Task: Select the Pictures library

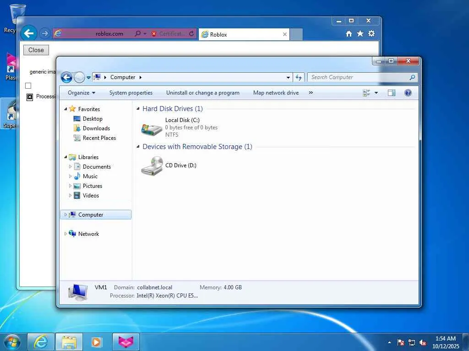Action: point(93,186)
